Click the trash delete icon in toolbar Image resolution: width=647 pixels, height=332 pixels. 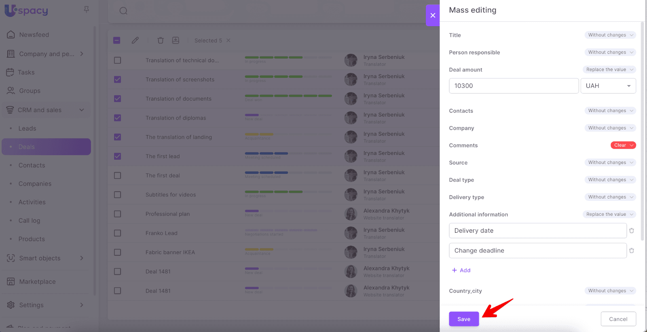pos(161,40)
